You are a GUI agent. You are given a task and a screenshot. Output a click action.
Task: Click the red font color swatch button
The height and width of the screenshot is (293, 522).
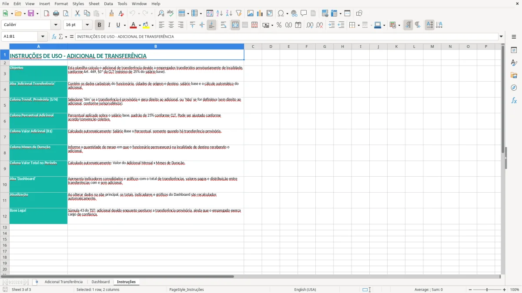point(134,25)
